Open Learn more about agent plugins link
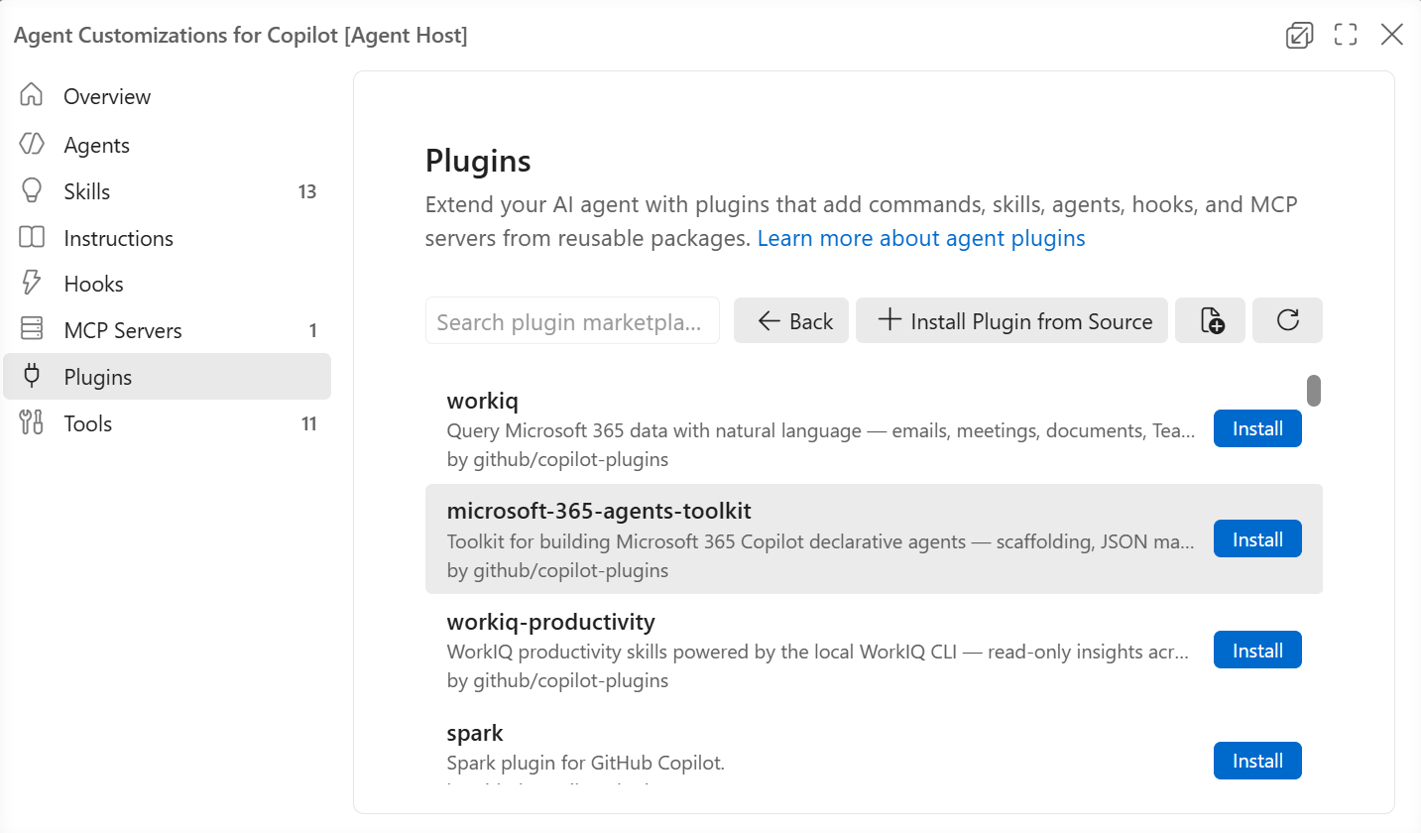The height and width of the screenshot is (833, 1421). point(921,238)
